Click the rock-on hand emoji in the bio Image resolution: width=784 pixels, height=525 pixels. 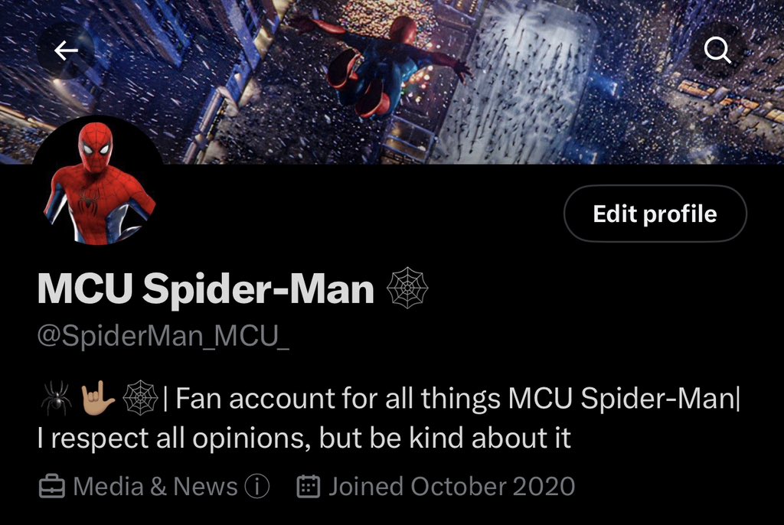(97, 398)
